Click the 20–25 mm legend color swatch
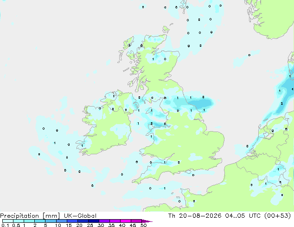The image size is (294, 227). pyautogui.click(x=83, y=221)
